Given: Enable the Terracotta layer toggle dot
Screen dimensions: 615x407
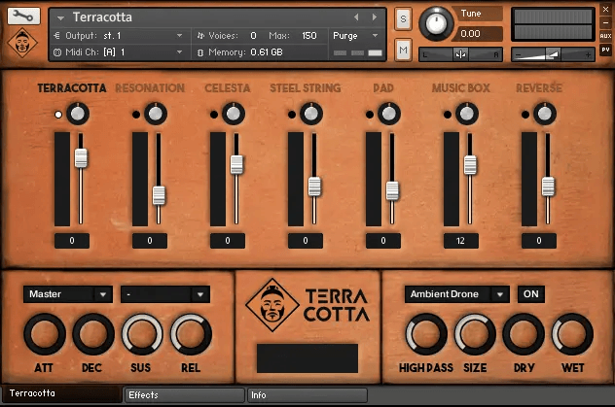Looking at the screenshot, I should click(58, 115).
